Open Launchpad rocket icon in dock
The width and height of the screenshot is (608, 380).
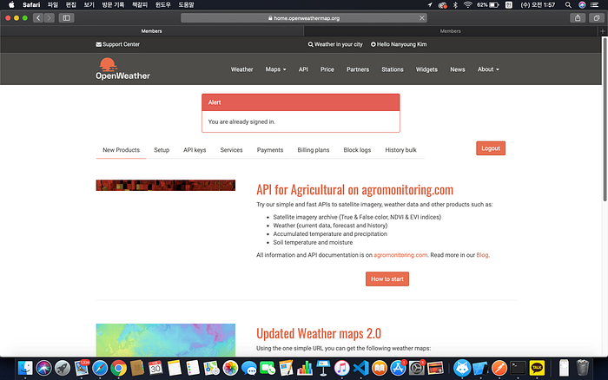(63, 368)
